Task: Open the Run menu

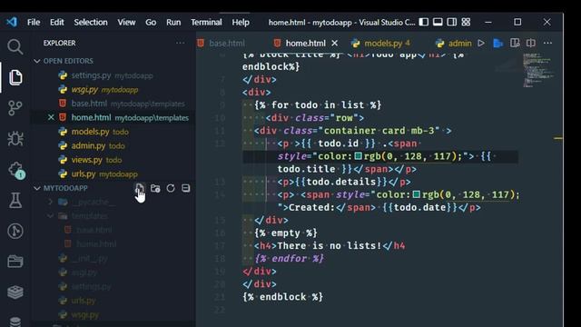Action: point(173,22)
